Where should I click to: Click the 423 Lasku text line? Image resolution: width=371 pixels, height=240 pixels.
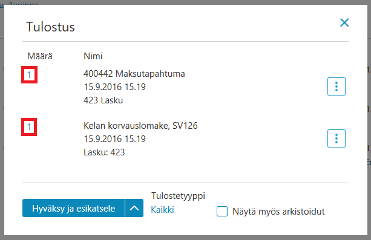[x=103, y=100]
